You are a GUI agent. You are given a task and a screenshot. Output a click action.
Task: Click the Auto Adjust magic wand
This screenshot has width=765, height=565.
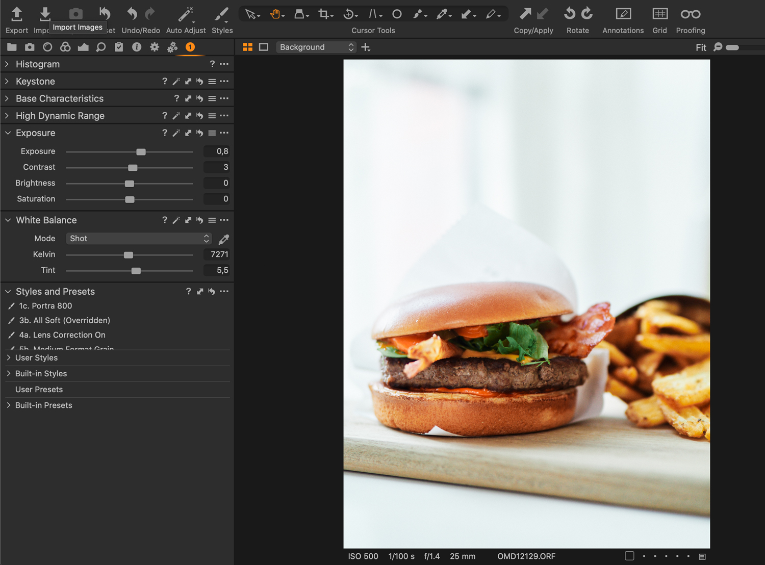pyautogui.click(x=186, y=14)
